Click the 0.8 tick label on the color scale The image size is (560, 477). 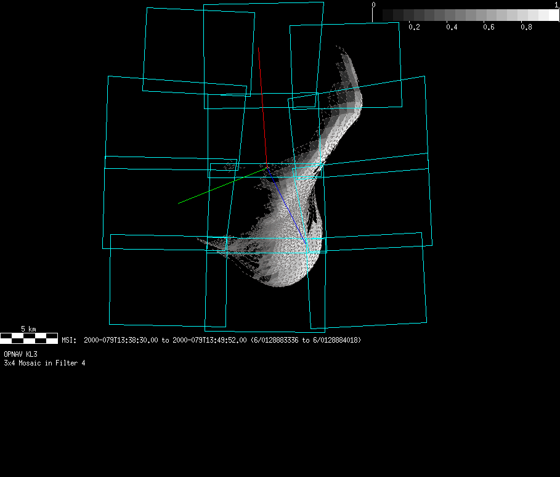[526, 27]
